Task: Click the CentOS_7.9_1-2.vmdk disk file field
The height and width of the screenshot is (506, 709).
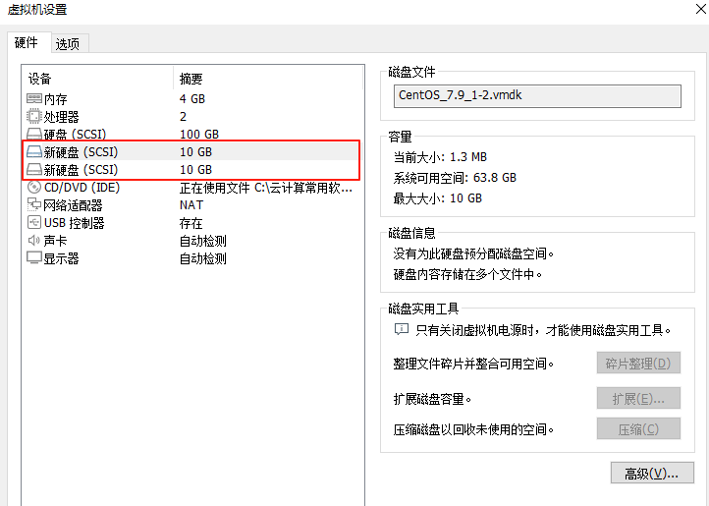Action: [537, 96]
